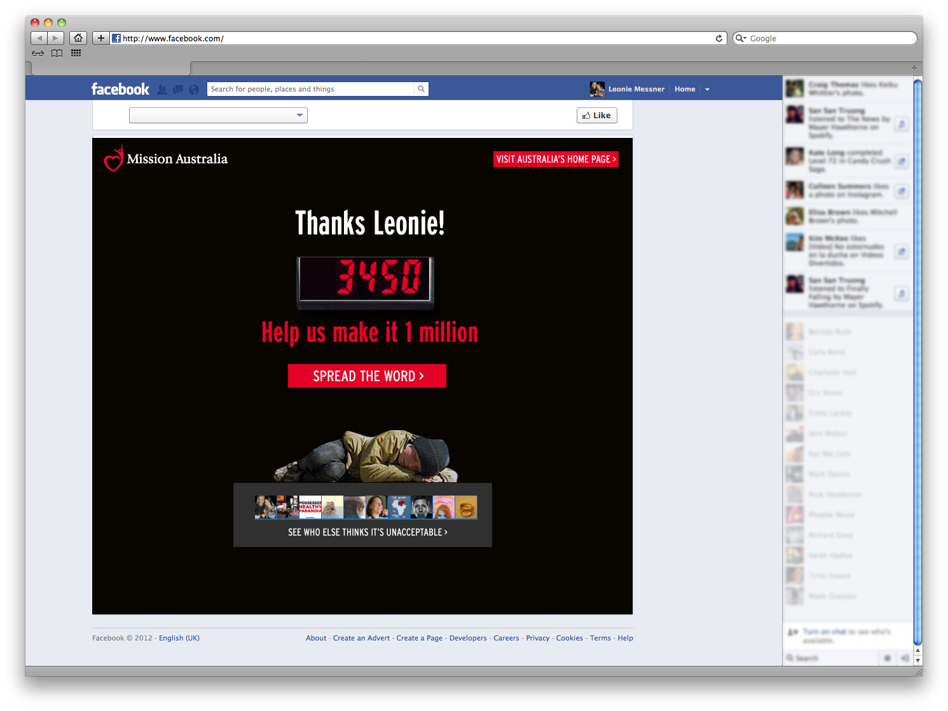The width and height of the screenshot is (948, 711).
Task: Open a new tab with the tab bar plus
Action: point(914,68)
